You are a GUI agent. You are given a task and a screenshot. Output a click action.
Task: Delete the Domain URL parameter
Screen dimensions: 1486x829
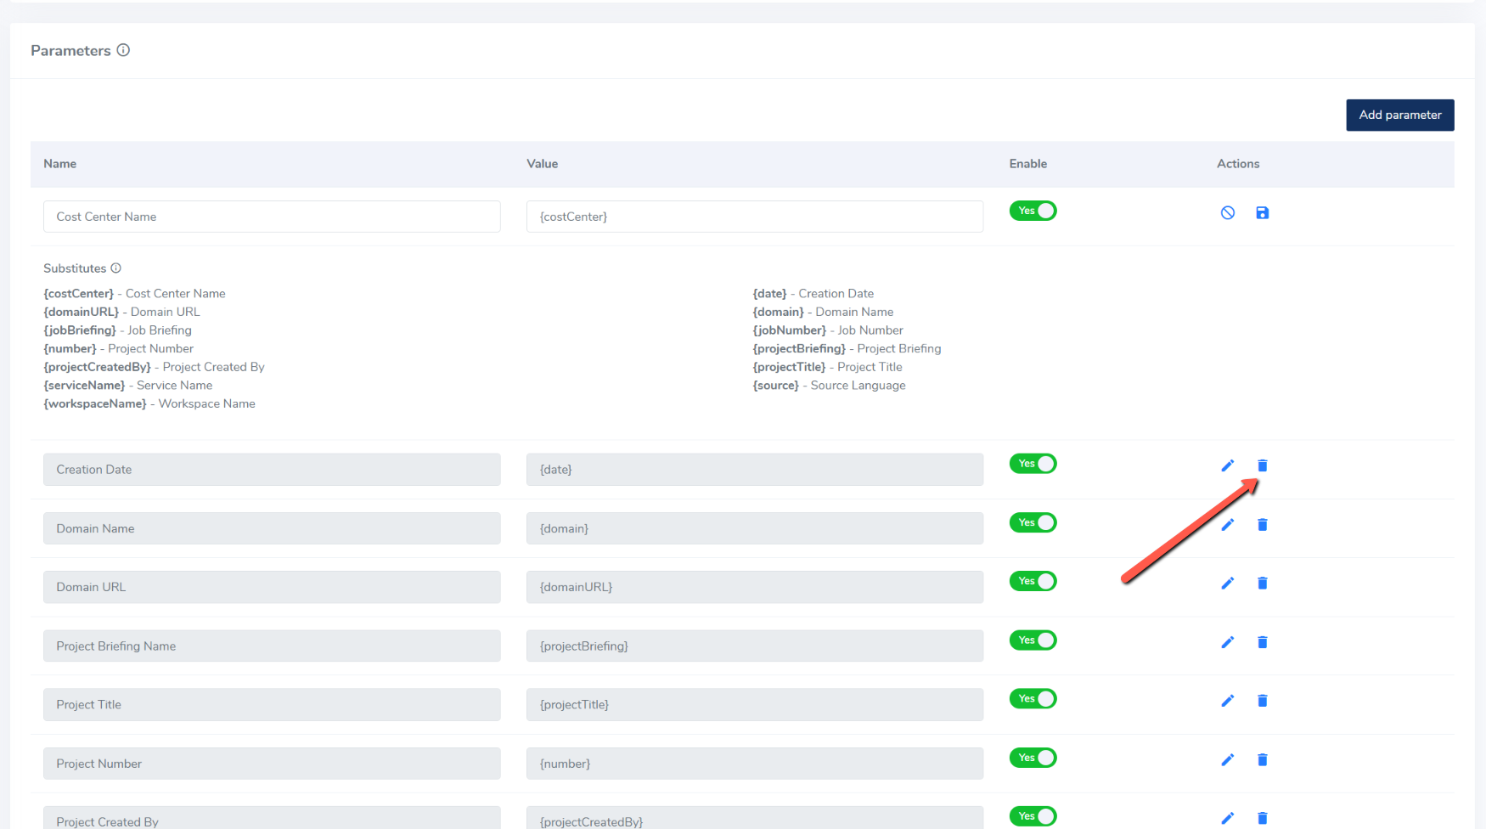click(1262, 584)
